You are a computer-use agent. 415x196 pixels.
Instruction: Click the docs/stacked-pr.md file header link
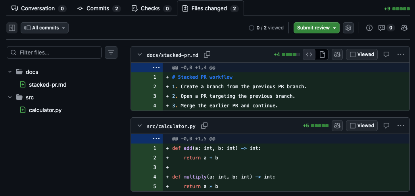[172, 55]
